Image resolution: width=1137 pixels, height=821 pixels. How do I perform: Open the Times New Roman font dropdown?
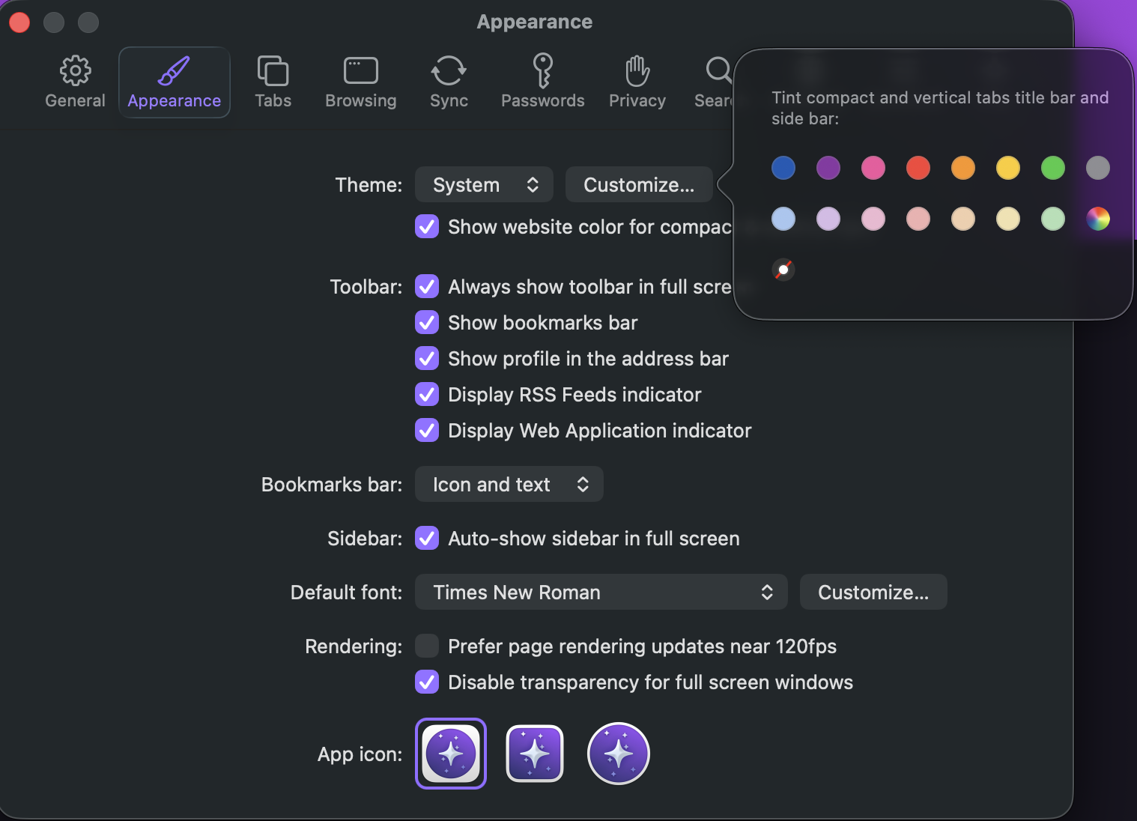click(x=601, y=593)
